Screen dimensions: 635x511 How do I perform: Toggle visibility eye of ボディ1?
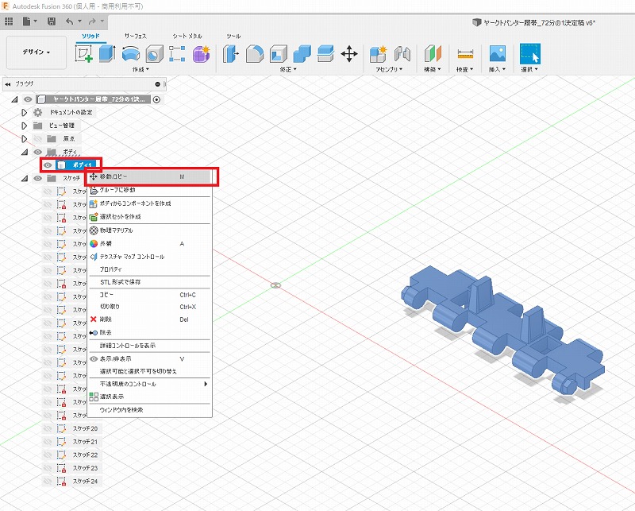(48, 165)
